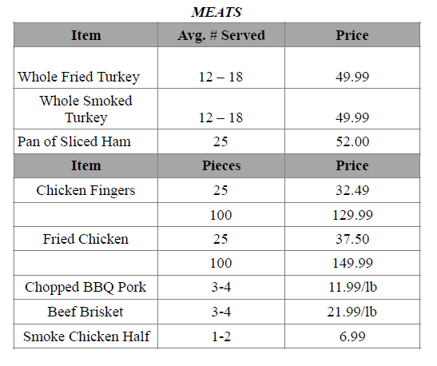The height and width of the screenshot is (366, 437).
Task: Select the 52.00 price cell
Action: 352,141
